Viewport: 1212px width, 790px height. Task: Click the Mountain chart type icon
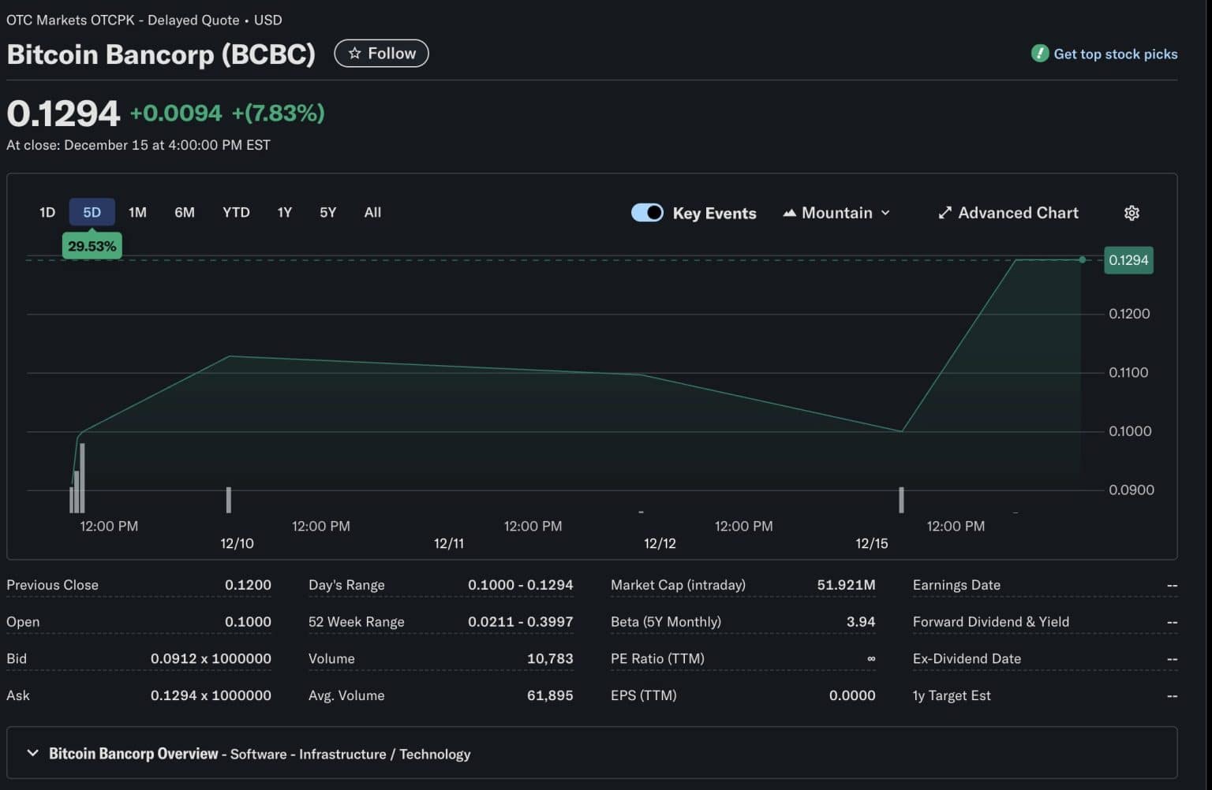[x=789, y=213]
